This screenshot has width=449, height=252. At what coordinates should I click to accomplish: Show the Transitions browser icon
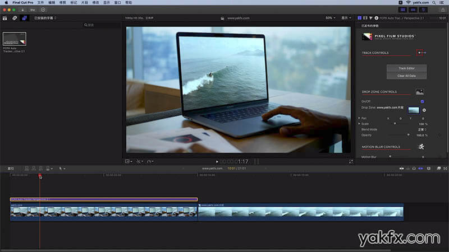point(445,169)
